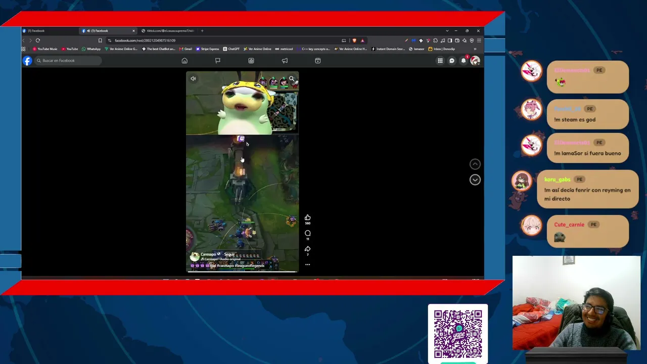Open the browser extensions puzzle icon

coord(436,40)
